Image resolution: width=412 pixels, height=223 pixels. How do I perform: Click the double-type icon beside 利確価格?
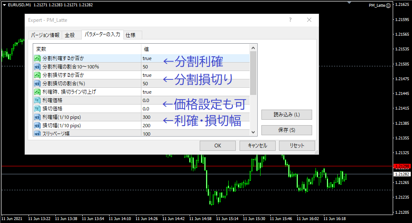37,100
